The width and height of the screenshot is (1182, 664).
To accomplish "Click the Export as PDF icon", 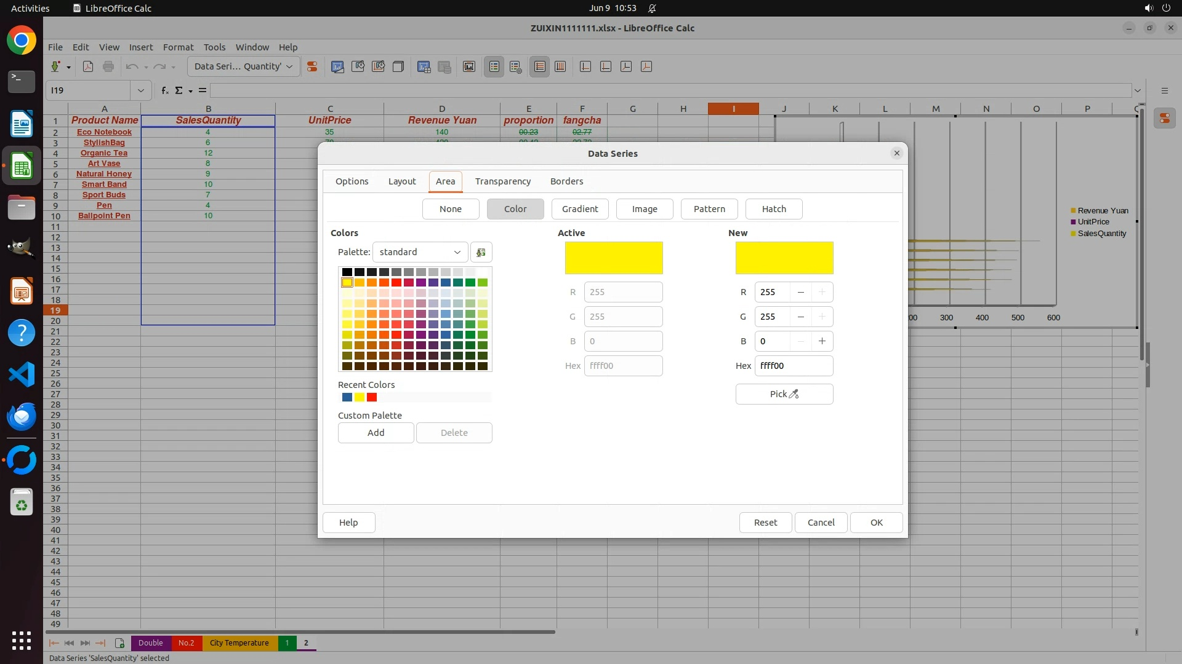I will tap(88, 66).
